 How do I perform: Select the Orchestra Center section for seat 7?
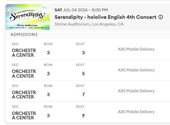click(x=24, y=95)
